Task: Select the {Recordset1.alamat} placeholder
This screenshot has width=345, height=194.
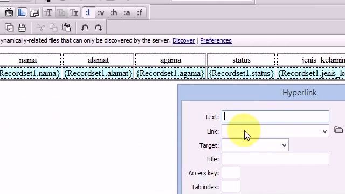Action: 98,73
